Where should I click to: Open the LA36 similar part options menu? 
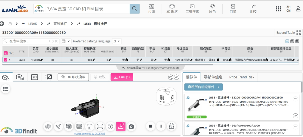pyautogui.click(x=295, y=127)
